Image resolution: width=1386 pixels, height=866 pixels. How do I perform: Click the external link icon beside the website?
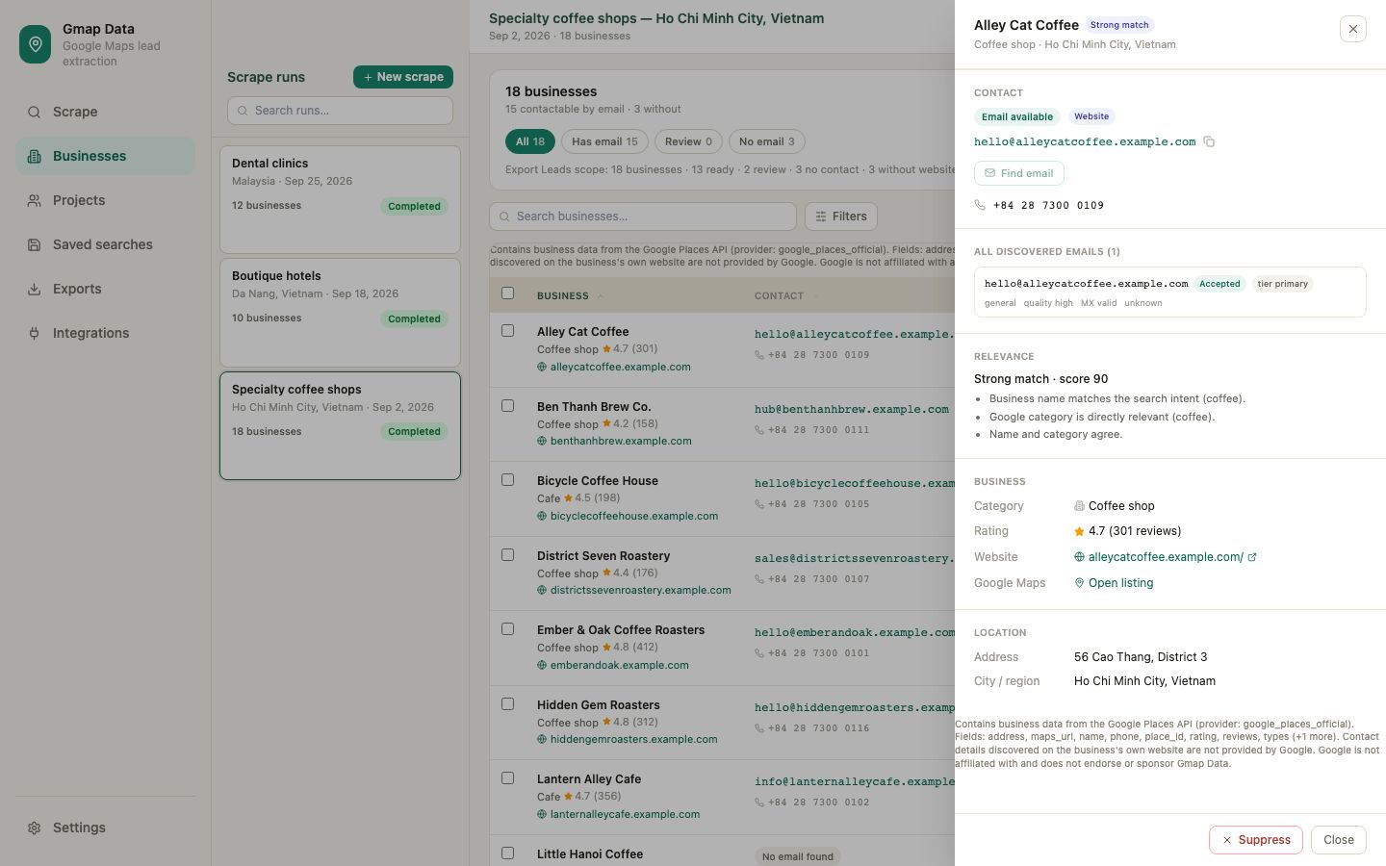pos(1252,557)
